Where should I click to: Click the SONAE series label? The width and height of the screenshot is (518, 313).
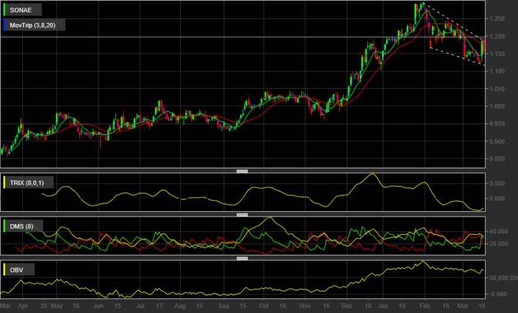[x=21, y=10]
